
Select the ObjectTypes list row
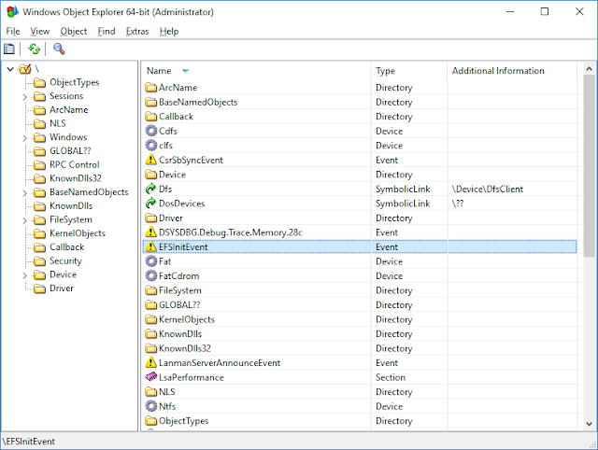tap(360, 421)
